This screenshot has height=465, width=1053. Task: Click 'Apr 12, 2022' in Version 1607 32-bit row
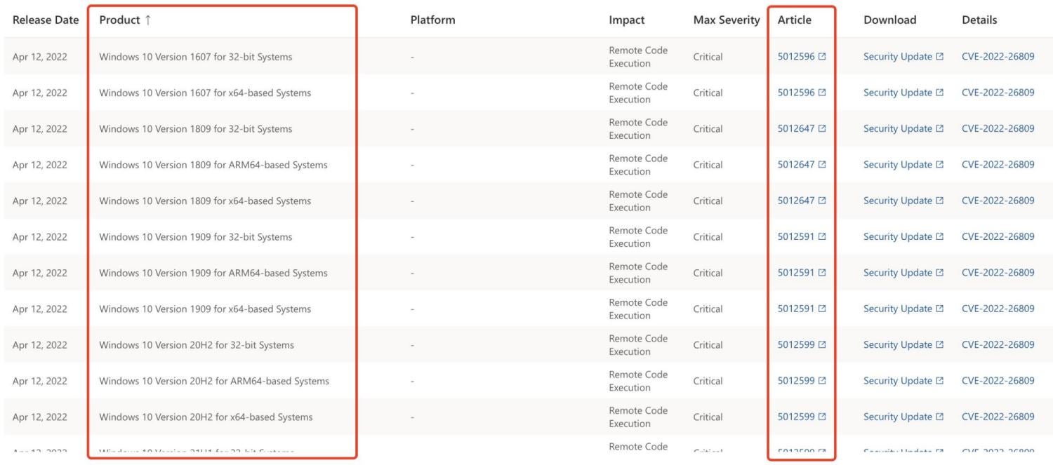40,57
